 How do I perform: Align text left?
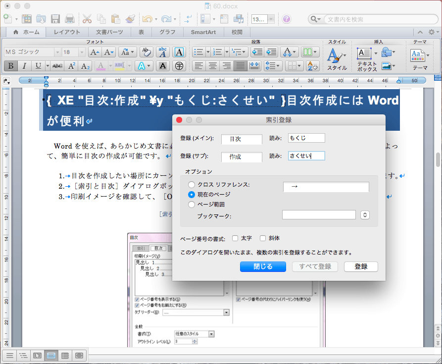point(199,66)
